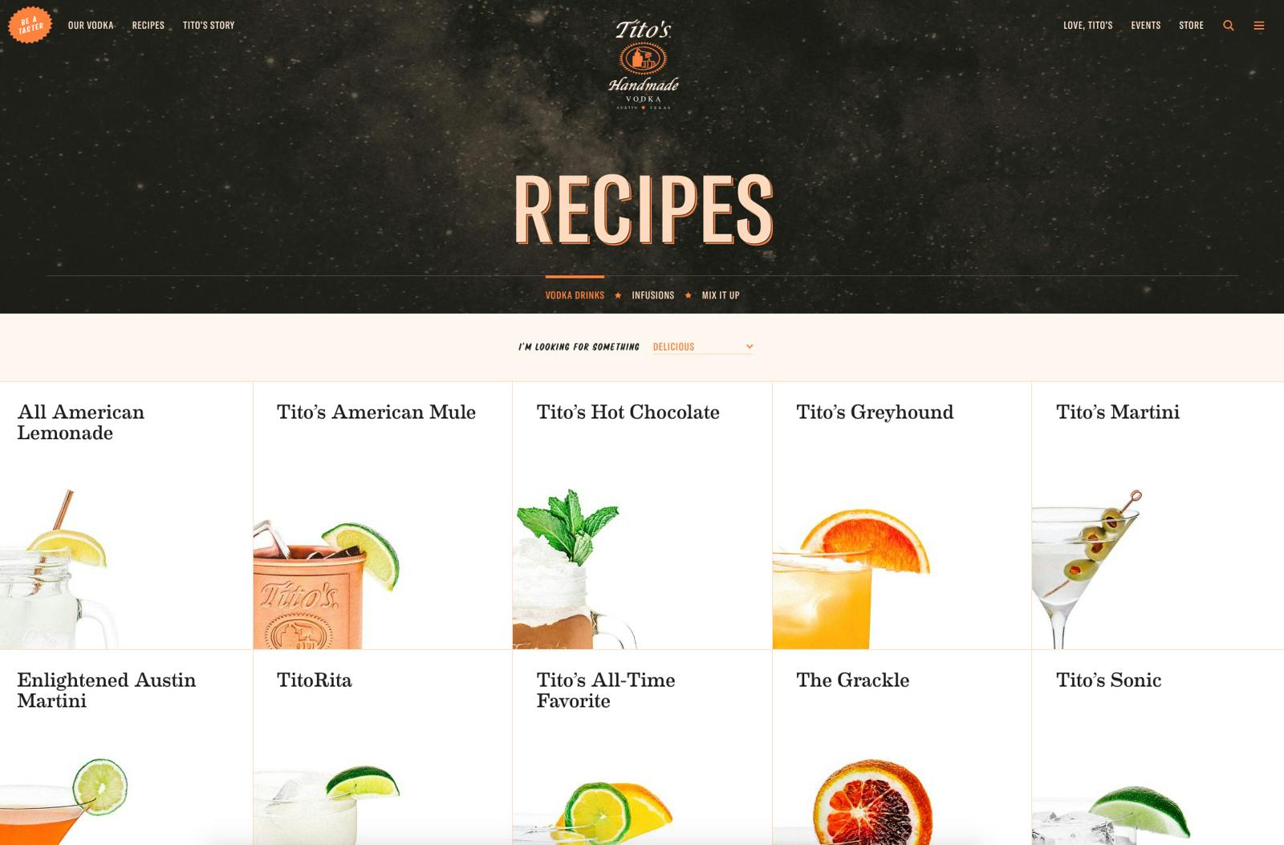Open the search magnifier icon
The height and width of the screenshot is (845, 1284).
(x=1228, y=26)
